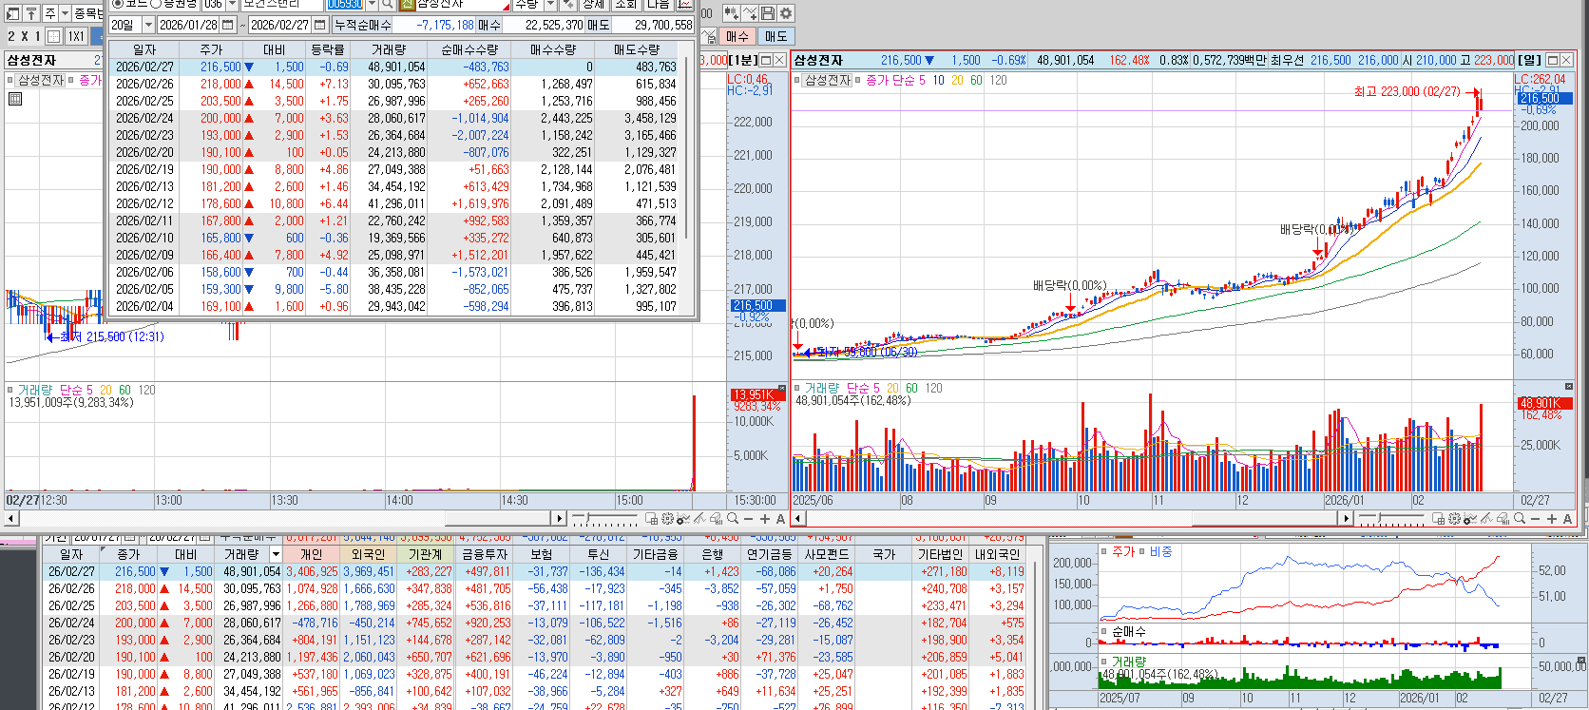Screen dimensions: 1589x710
Task: Click the save layout floppy icon
Action: pos(768,13)
